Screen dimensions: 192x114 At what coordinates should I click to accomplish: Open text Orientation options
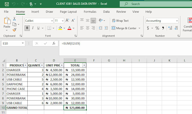pos(101,20)
